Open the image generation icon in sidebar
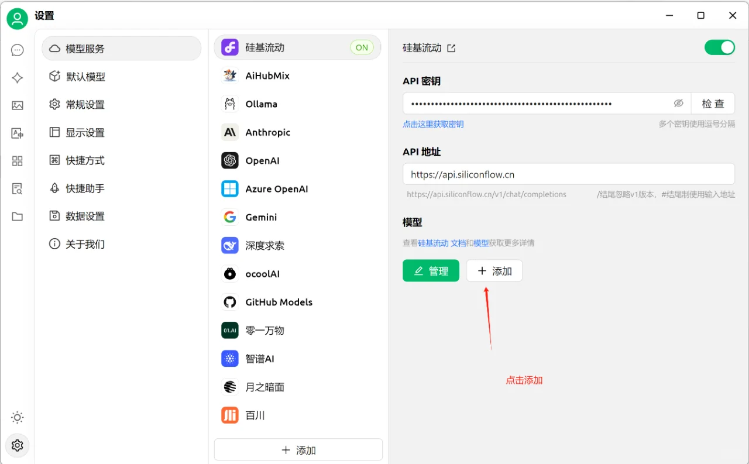 point(17,105)
